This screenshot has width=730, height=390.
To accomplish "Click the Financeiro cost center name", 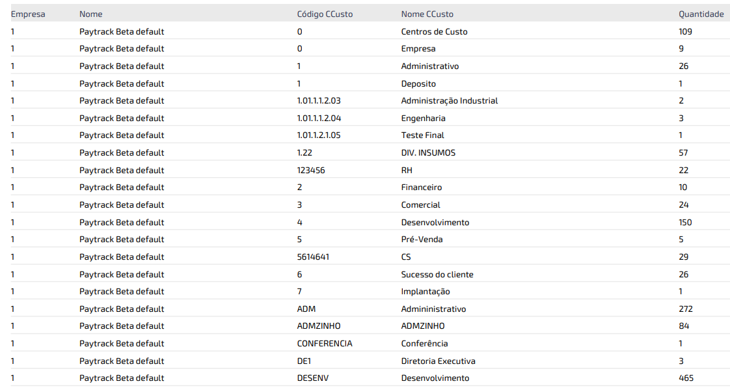I will (x=421, y=188).
